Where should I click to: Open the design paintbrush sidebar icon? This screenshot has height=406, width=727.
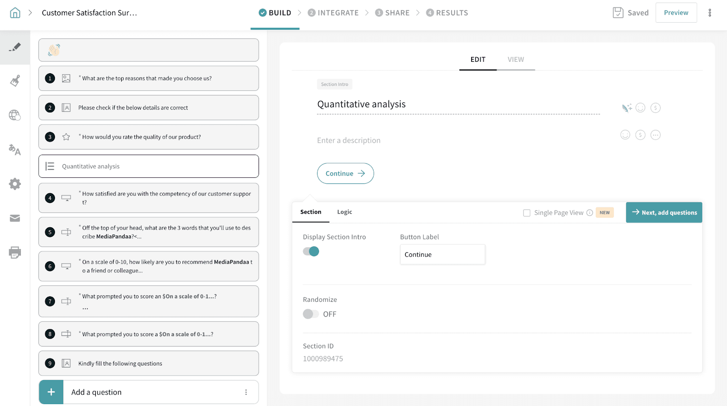[x=15, y=81]
